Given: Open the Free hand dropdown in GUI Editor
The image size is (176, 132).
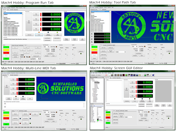Looking at the screenshot, I should point(94,75).
